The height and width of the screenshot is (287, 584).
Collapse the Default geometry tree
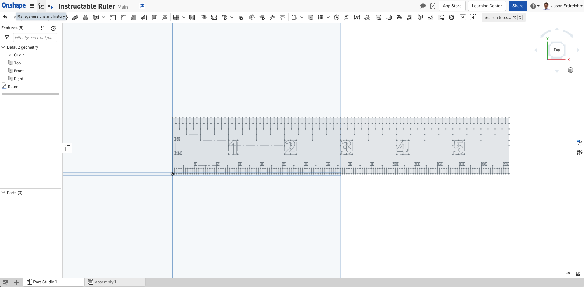click(x=3, y=47)
